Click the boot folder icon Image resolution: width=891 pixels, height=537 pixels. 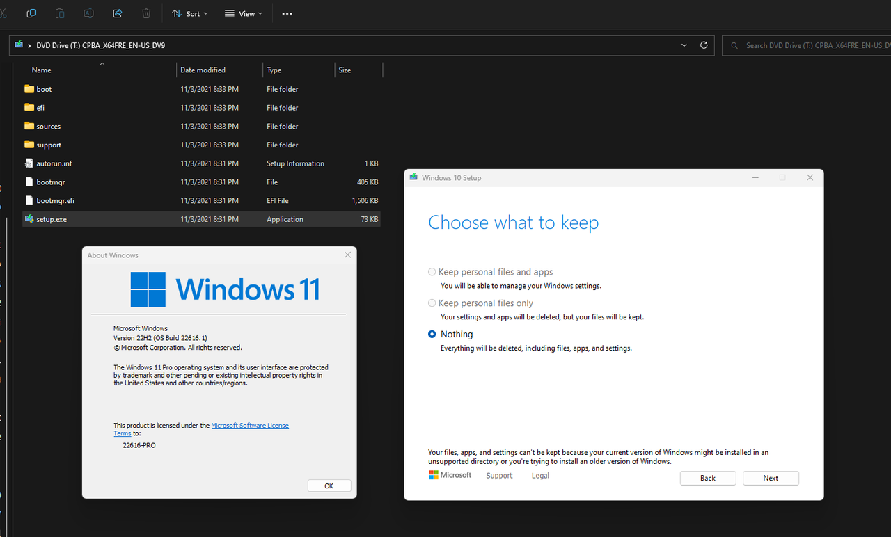(x=29, y=89)
